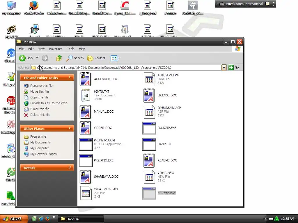The height and width of the screenshot is (223, 298).
Task: Select the !Feature desktop file
Action: tap(170, 8)
